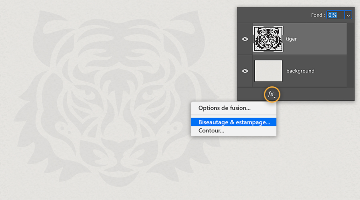Click the layers panel scrollbar strip
Screen dimensions: 360x200
click(350, 55)
